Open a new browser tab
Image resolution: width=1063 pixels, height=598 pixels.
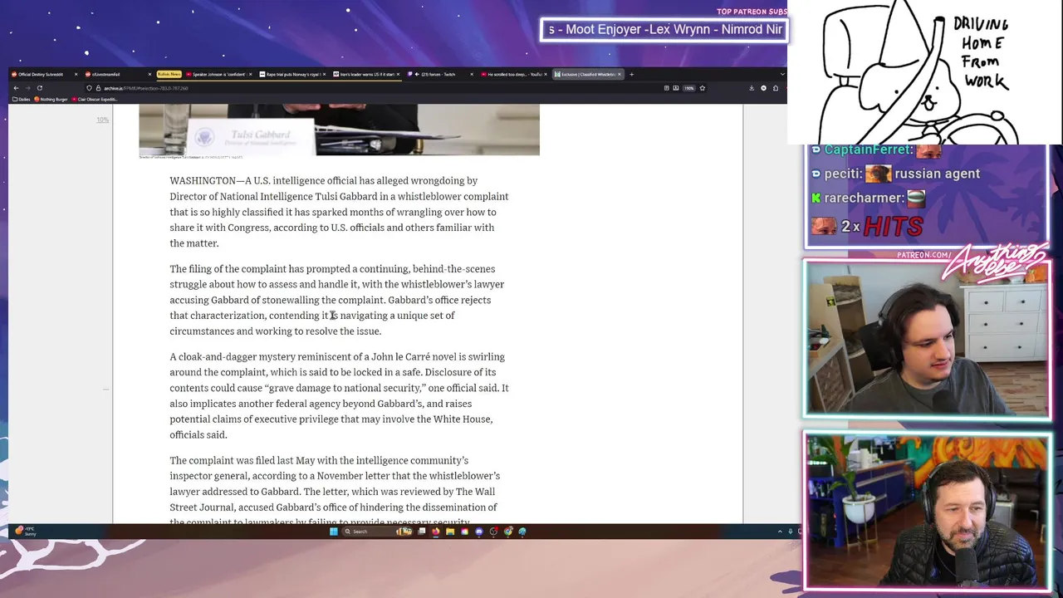pos(631,75)
